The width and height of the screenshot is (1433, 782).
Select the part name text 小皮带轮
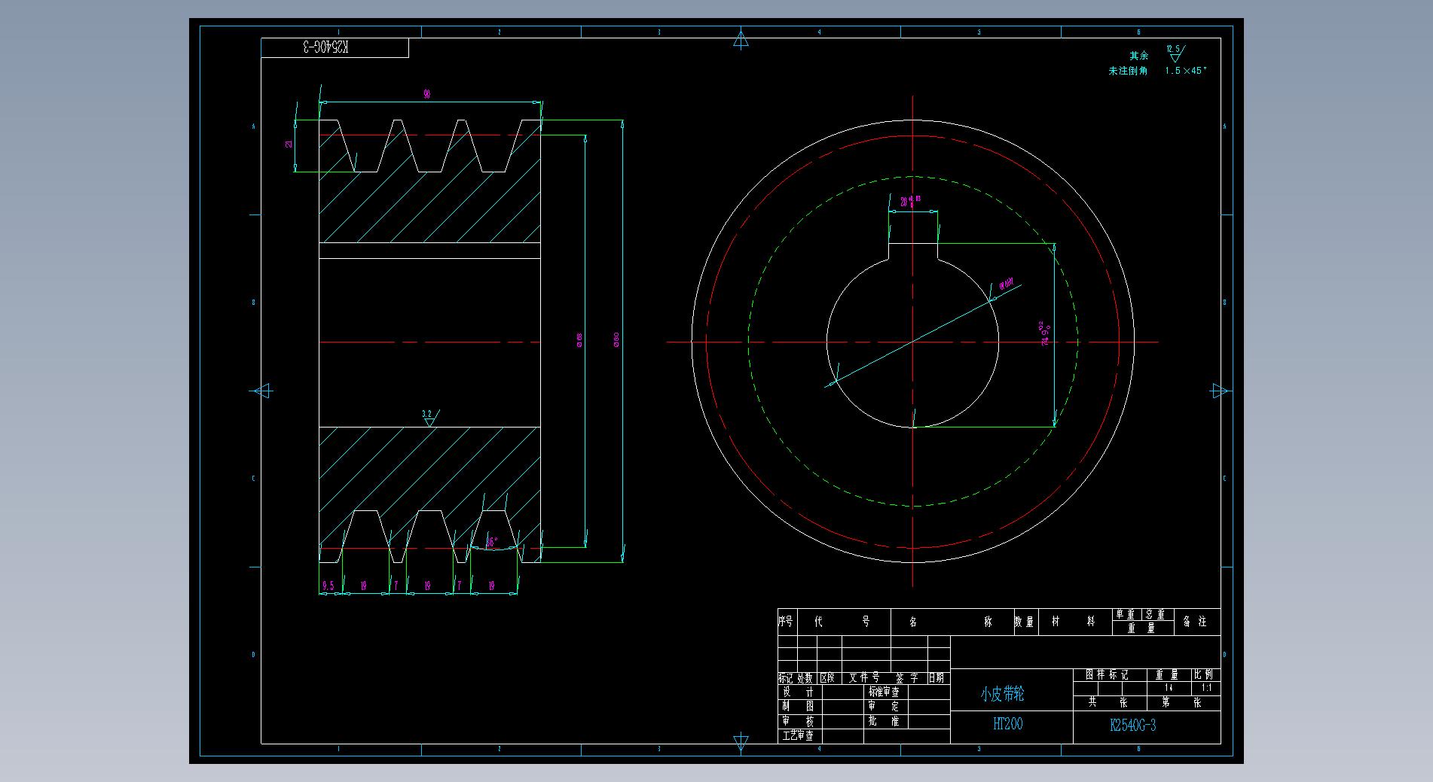pyautogui.click(x=1001, y=694)
